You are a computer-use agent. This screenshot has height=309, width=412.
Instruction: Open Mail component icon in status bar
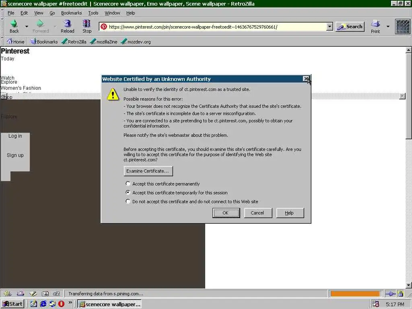20,293
